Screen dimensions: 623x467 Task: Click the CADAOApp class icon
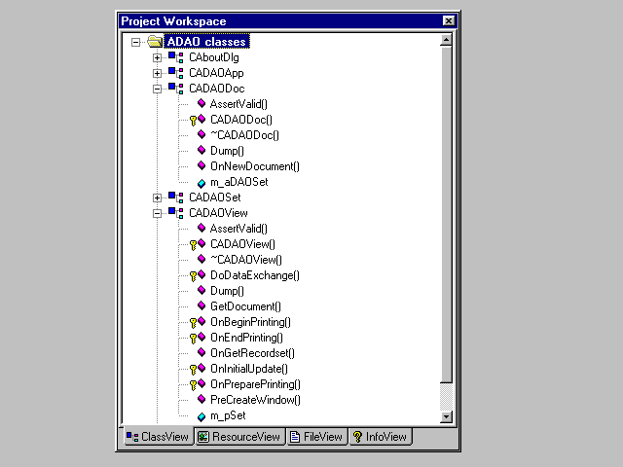click(x=175, y=73)
